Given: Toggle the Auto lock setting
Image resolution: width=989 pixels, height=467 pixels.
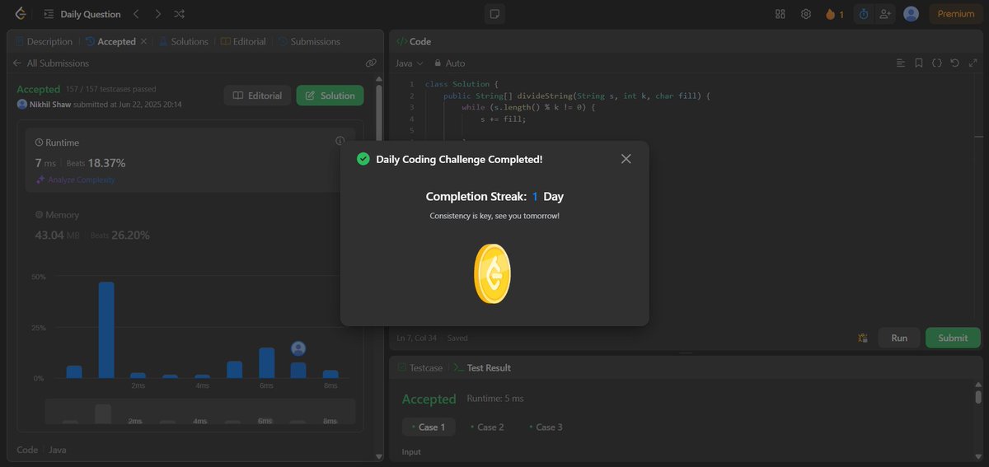Looking at the screenshot, I should tap(450, 63).
